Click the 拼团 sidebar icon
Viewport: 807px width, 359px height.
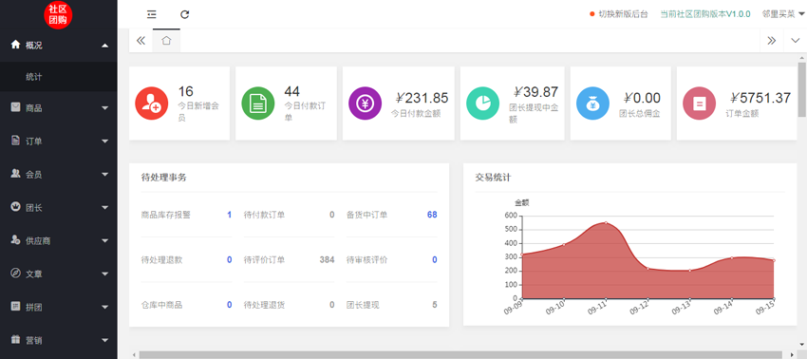[15, 307]
